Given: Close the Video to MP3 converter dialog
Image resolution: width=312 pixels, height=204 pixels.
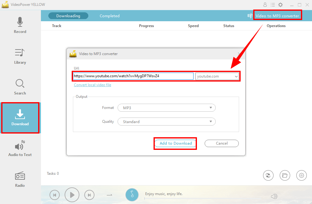Looking at the screenshot, I should tap(239, 54).
